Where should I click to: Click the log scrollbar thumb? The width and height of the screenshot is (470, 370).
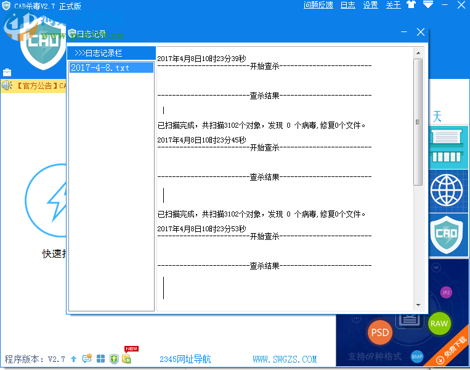[418, 122]
